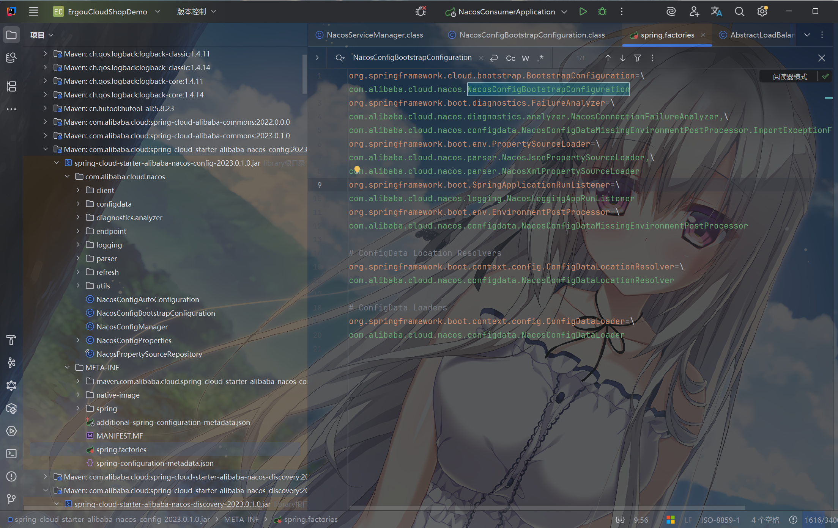Open the main hamburger menu
838x528 pixels.
(x=33, y=12)
